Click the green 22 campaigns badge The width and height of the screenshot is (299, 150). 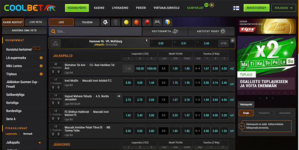(x=206, y=5)
